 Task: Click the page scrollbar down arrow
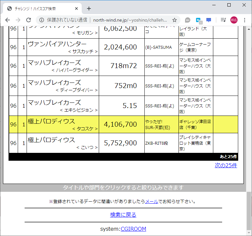point(249,233)
